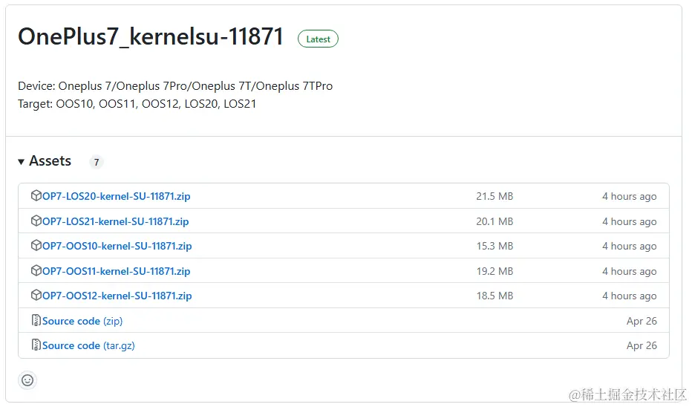Download OP7-OOS10-kernel-SU-11871.zip
This screenshot has height=407, width=692.
117,246
